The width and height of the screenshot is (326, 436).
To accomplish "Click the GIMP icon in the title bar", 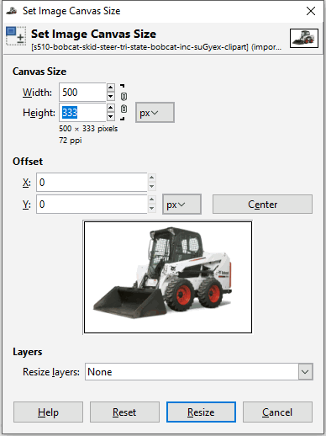I will click(12, 11).
